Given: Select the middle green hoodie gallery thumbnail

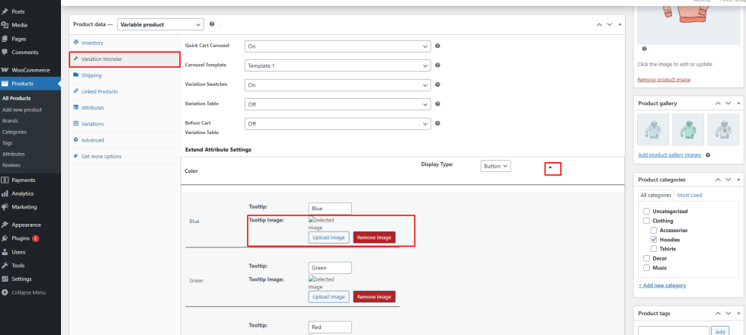Looking at the screenshot, I should pos(687,129).
